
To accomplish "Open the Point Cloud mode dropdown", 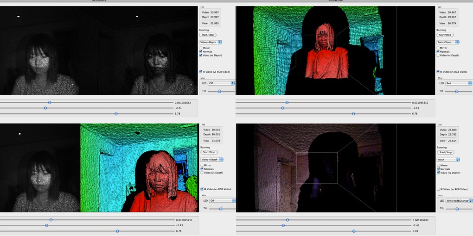I will pos(448,42).
